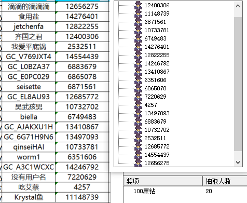Screen dimensions: 247x203
Task: Select tree entry 11148739
Action: [157, 13]
